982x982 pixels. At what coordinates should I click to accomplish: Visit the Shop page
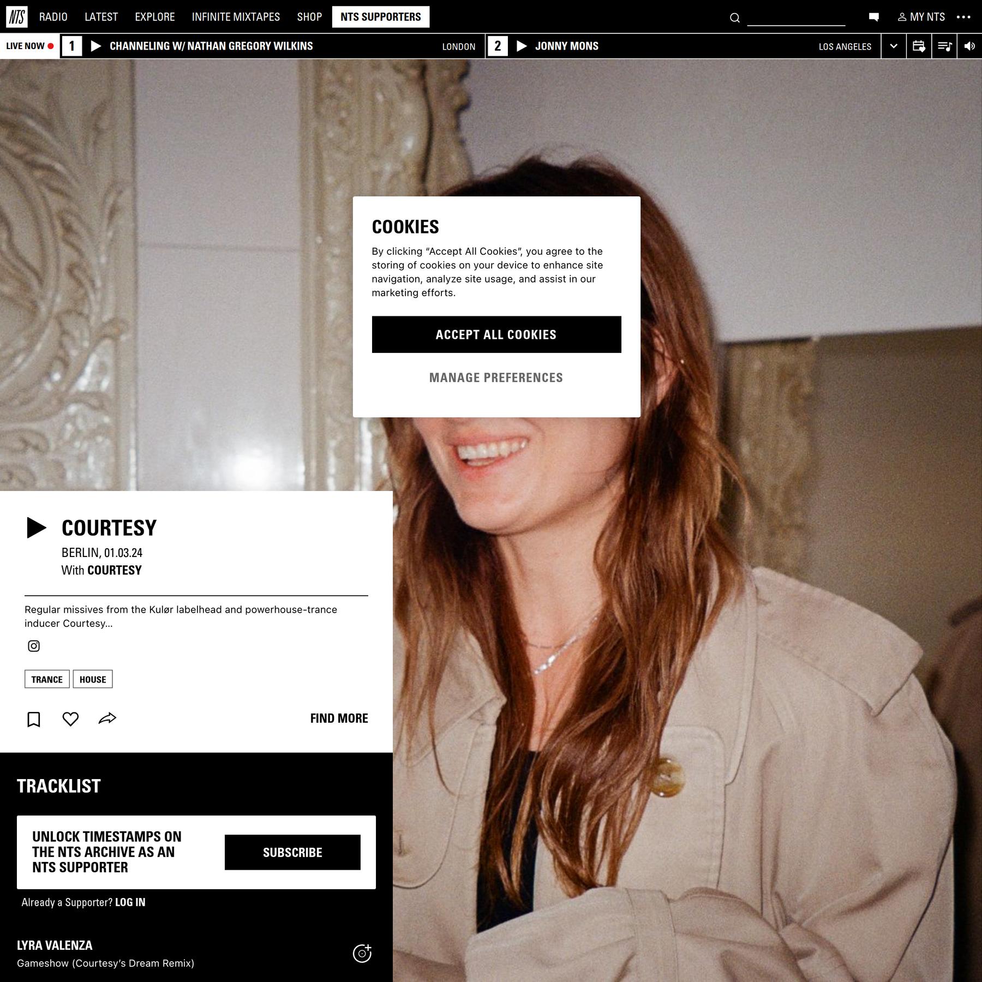click(x=309, y=17)
